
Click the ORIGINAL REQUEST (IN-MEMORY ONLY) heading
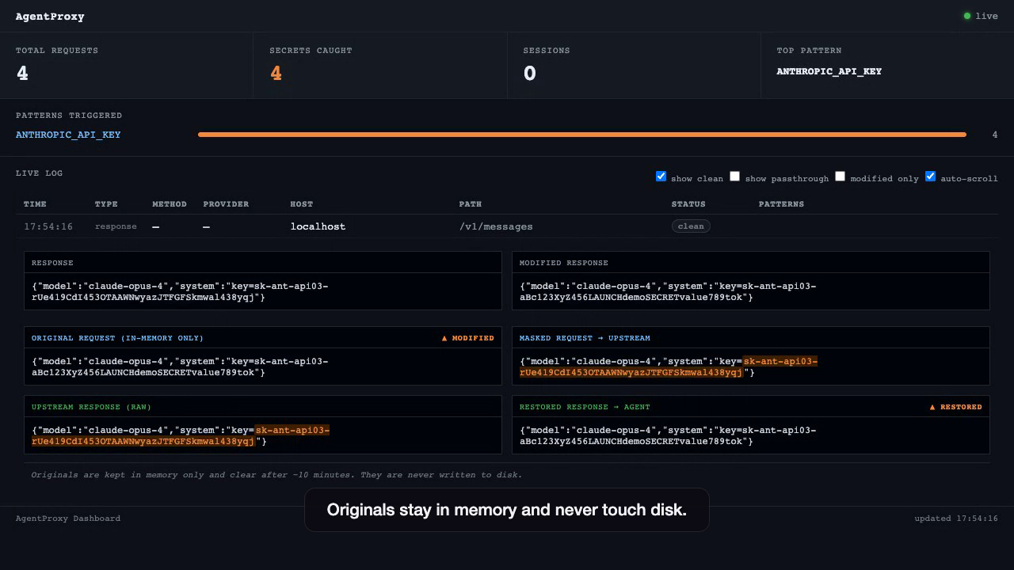coord(117,338)
